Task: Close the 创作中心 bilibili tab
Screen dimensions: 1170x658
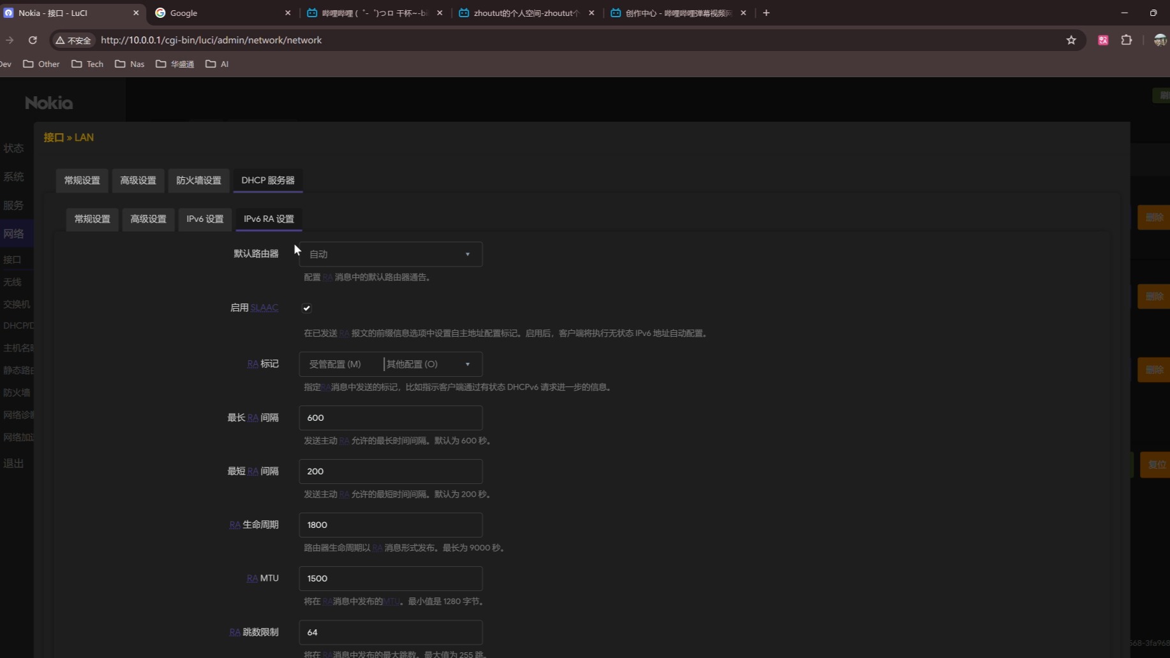Action: 743,13
